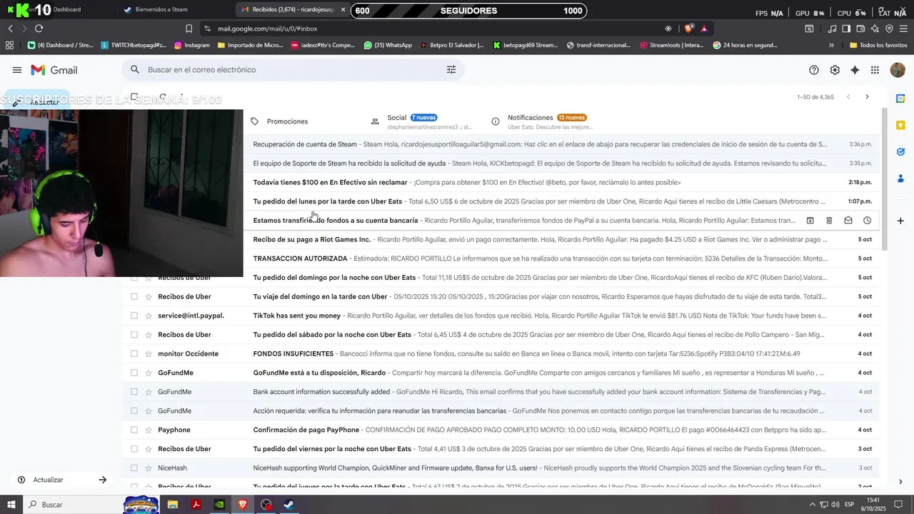Open the Brave browser main menu
Viewport: 914px width, 514px height.
(x=904, y=29)
